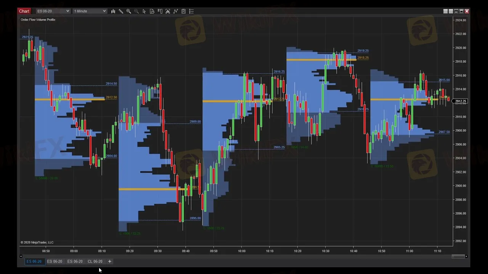This screenshot has width=488, height=274.
Task: Click the 2921.25 price label
Action: click(x=27, y=37)
